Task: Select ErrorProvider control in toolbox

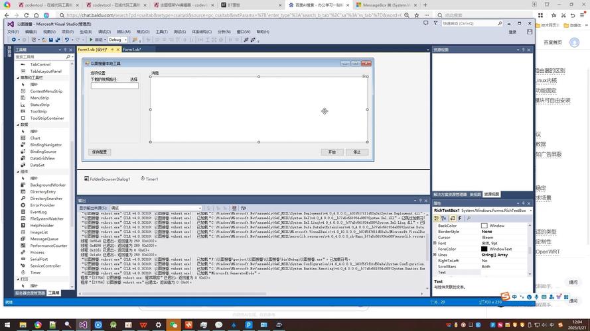Action: coord(42,205)
